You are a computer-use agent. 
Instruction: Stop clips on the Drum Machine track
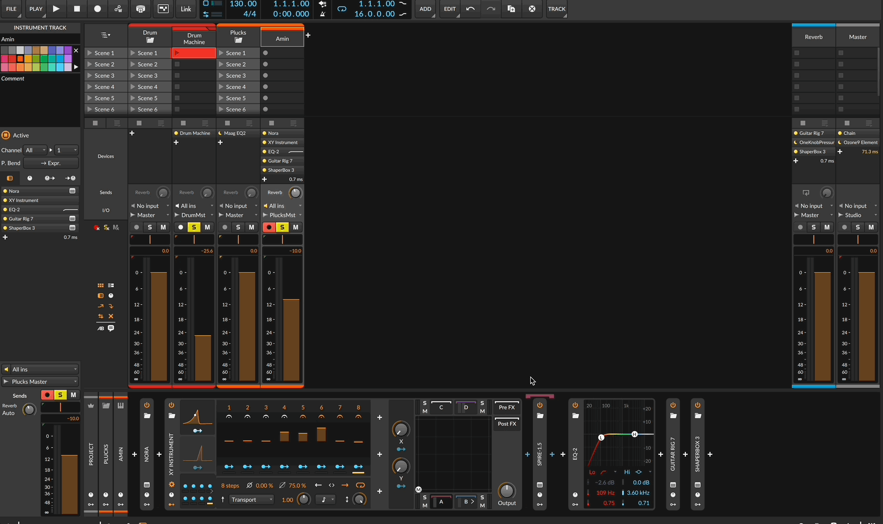coord(183,123)
